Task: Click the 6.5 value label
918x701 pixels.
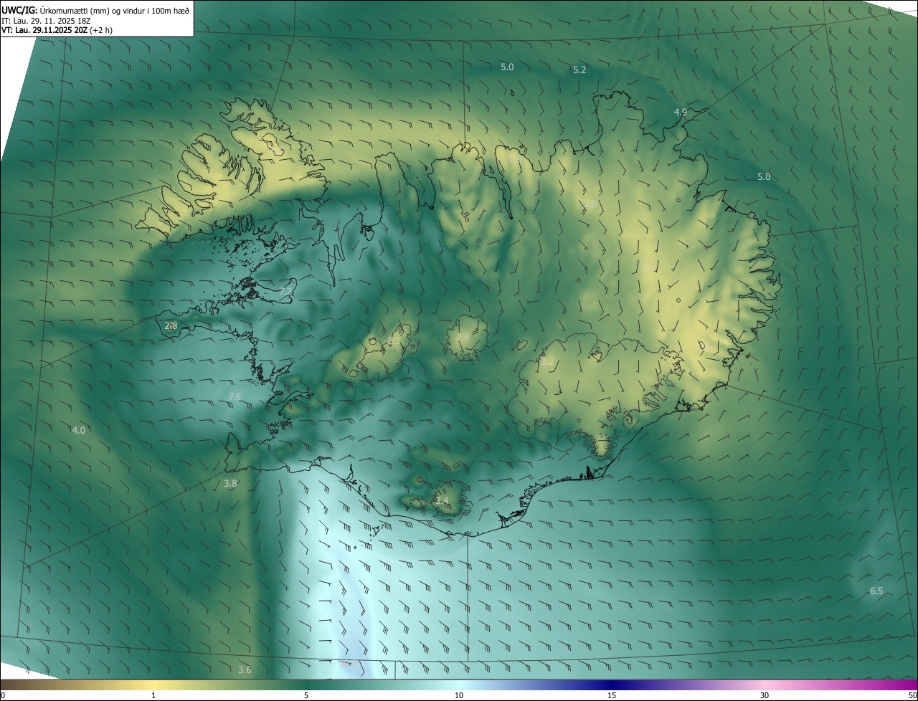Action: tap(876, 591)
